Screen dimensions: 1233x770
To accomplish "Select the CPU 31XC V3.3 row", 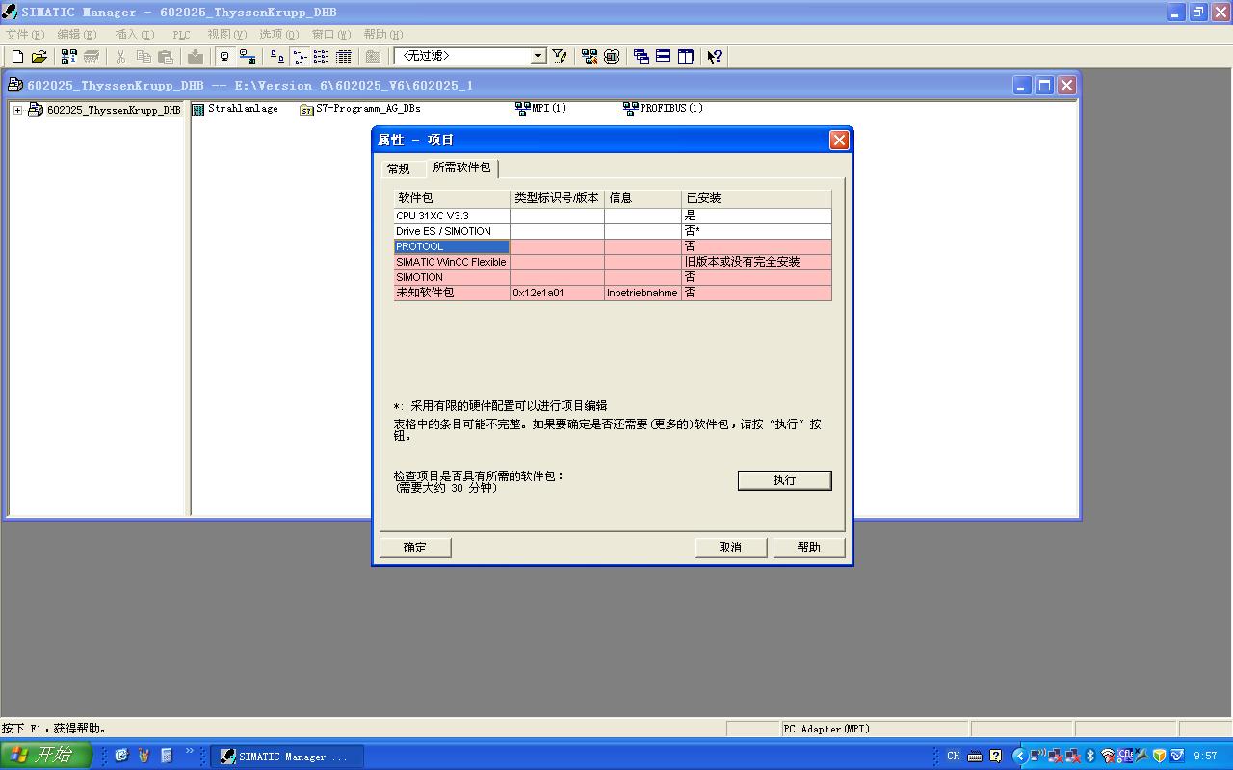I will [x=613, y=216].
